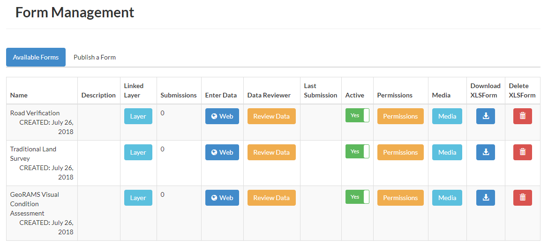This screenshot has width=548, height=246.
Task: Click trash icon for GeoRAMS Visual Condition Assessment
Action: tap(523, 198)
